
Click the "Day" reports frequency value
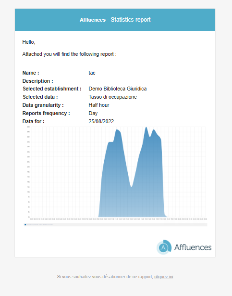coord(93,113)
